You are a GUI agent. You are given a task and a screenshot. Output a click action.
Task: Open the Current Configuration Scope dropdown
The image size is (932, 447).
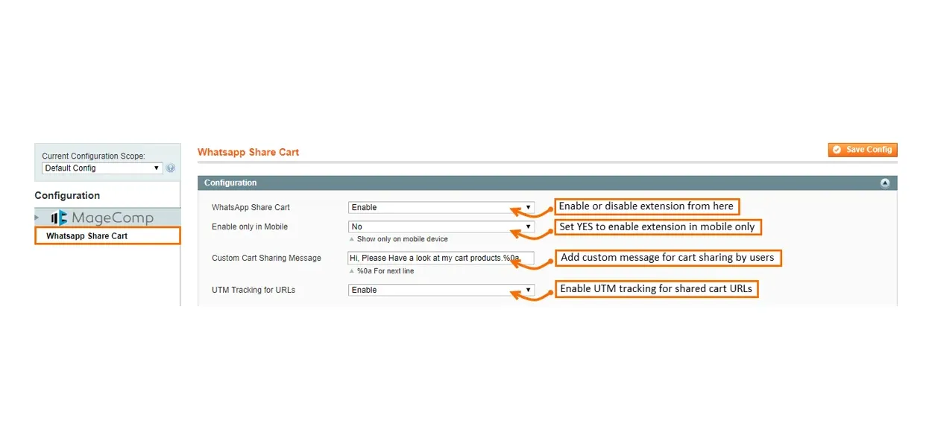click(102, 168)
